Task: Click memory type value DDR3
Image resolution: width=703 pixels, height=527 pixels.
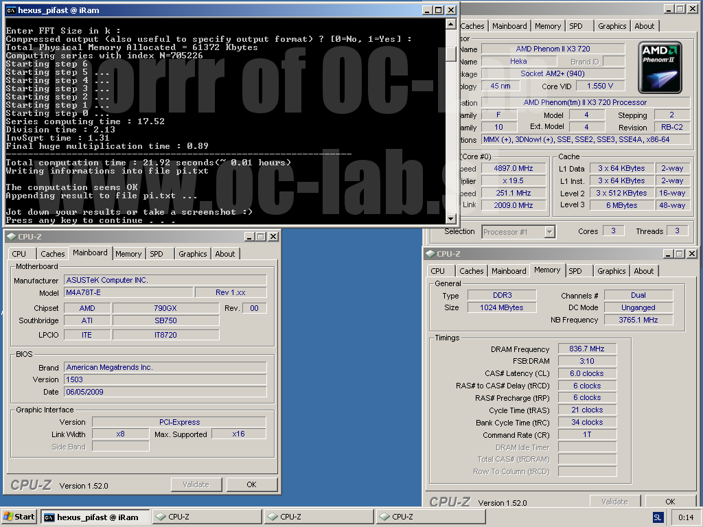Action: 502,295
